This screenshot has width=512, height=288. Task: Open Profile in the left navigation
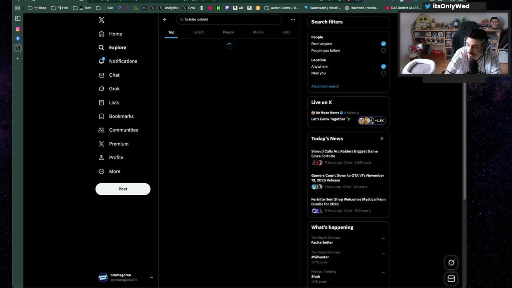(111, 158)
